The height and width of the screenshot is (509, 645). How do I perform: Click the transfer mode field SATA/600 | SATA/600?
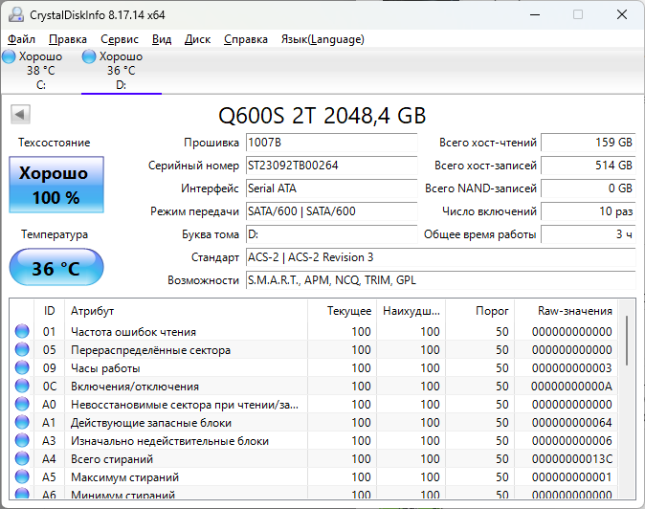point(331,211)
